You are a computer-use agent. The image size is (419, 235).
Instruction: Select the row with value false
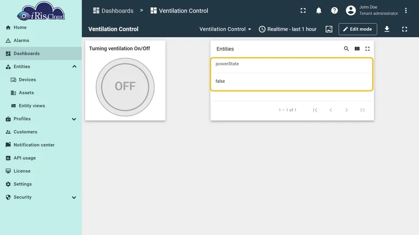pyautogui.click(x=292, y=81)
